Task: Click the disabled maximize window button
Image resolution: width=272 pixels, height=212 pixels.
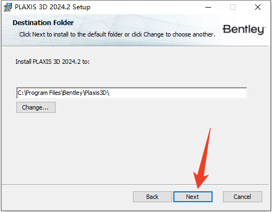Action: coord(233,7)
